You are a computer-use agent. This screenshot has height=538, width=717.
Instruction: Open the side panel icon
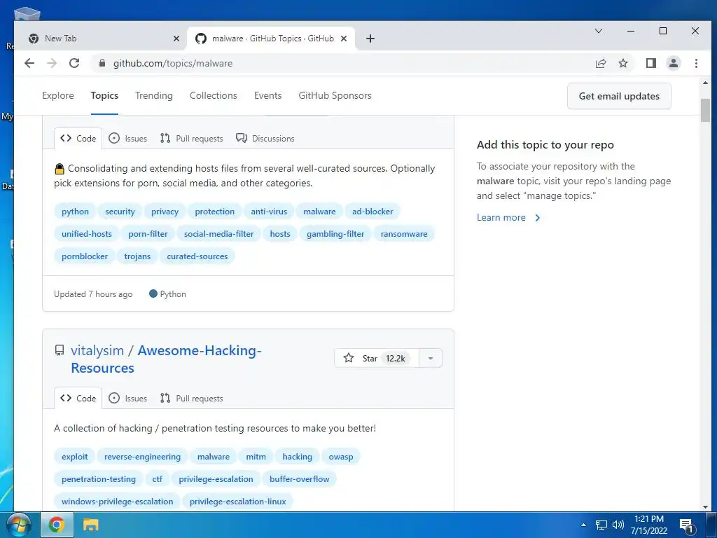[x=650, y=63]
